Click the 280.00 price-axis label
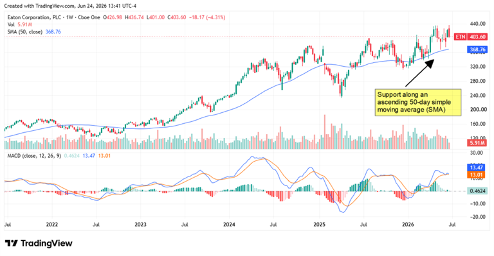The image size is (494, 256). tap(478, 81)
